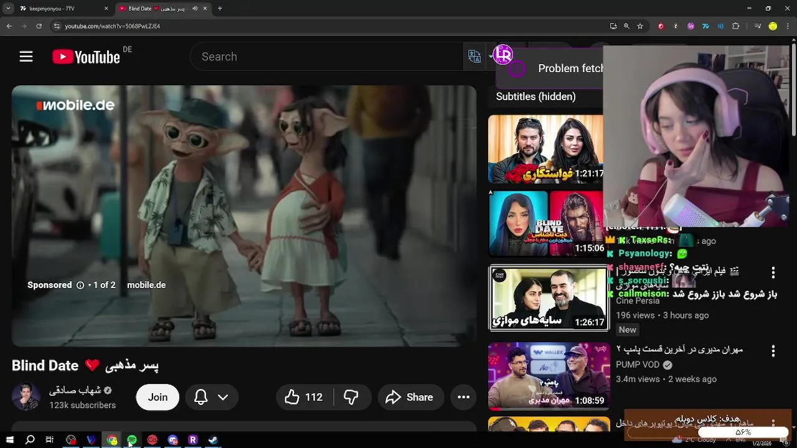Open the channel avatar of شهاب صادقی
This screenshot has height=448, width=797.
(26, 397)
